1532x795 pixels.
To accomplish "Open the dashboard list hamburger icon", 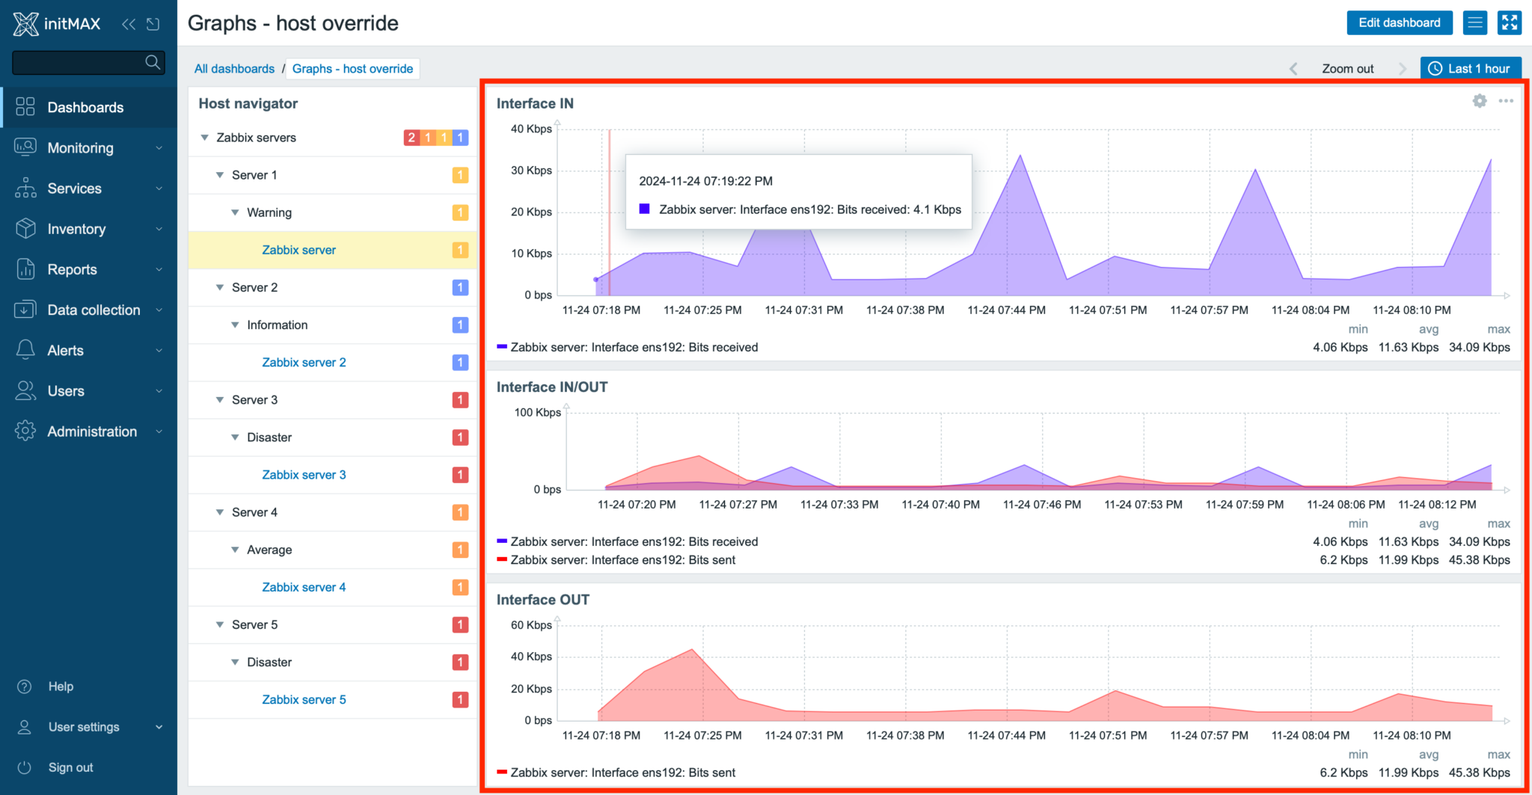I will pos(1475,22).
